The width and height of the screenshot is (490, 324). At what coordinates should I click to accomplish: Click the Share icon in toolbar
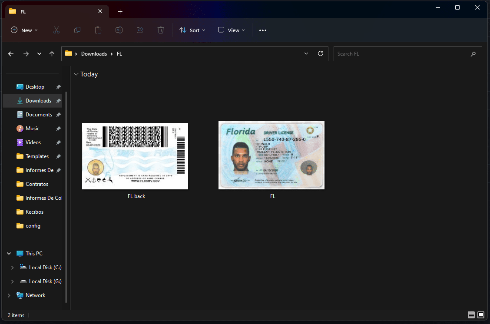pos(140,30)
